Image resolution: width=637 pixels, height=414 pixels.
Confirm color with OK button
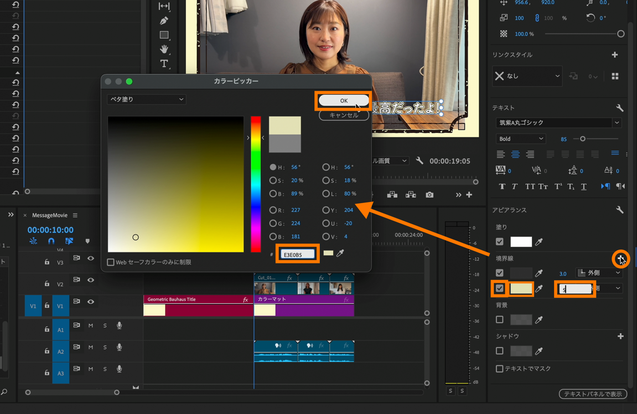[x=344, y=100]
